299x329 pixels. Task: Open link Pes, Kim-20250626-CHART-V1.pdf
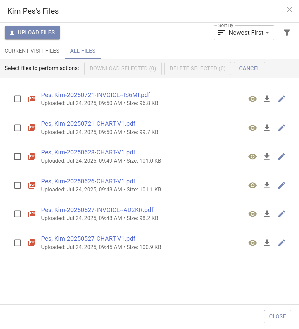(88, 181)
